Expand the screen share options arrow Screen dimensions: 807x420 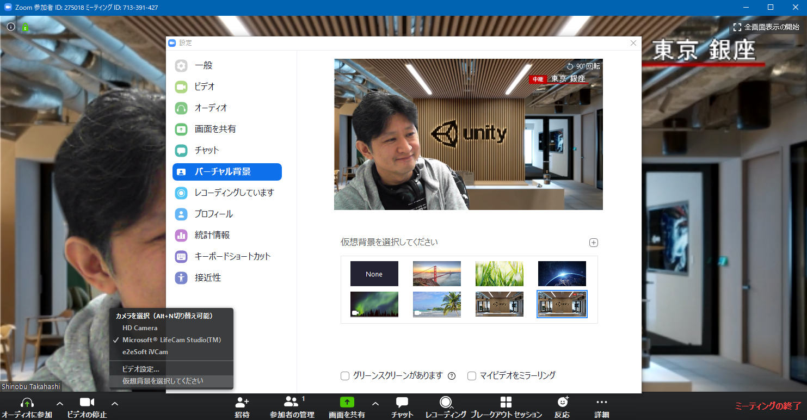[x=375, y=403]
